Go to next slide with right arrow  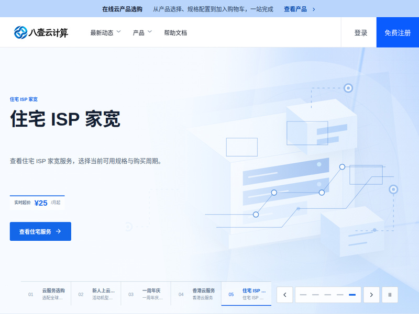(x=371, y=295)
